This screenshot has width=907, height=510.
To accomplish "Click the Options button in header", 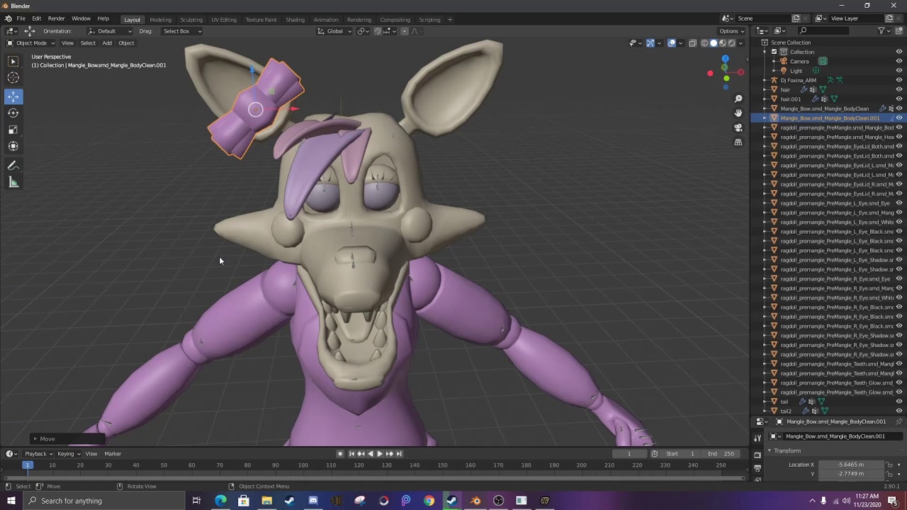I will pos(731,31).
